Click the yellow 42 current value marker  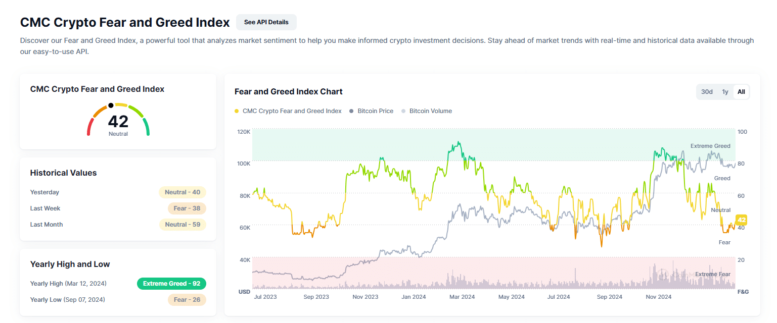point(741,220)
